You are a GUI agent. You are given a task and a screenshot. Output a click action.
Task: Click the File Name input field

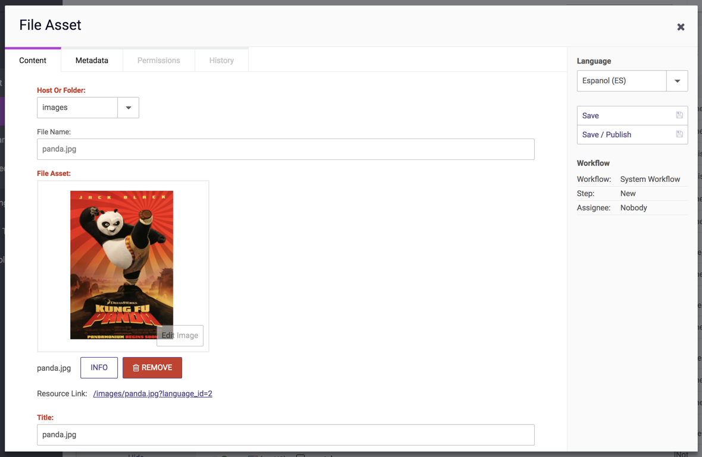pyautogui.click(x=286, y=149)
